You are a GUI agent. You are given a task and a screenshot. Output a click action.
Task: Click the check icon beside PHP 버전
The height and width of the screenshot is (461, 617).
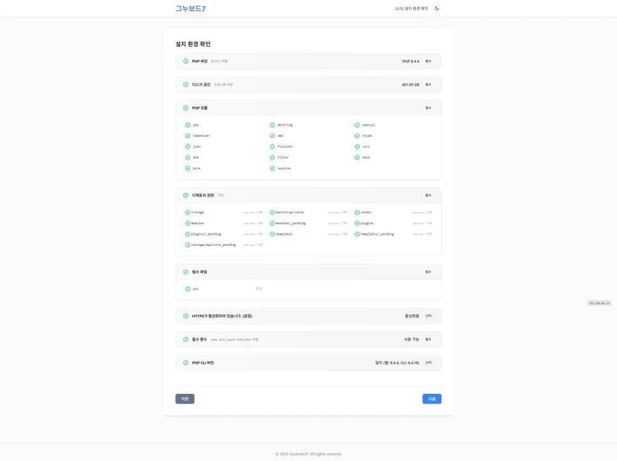(x=186, y=61)
